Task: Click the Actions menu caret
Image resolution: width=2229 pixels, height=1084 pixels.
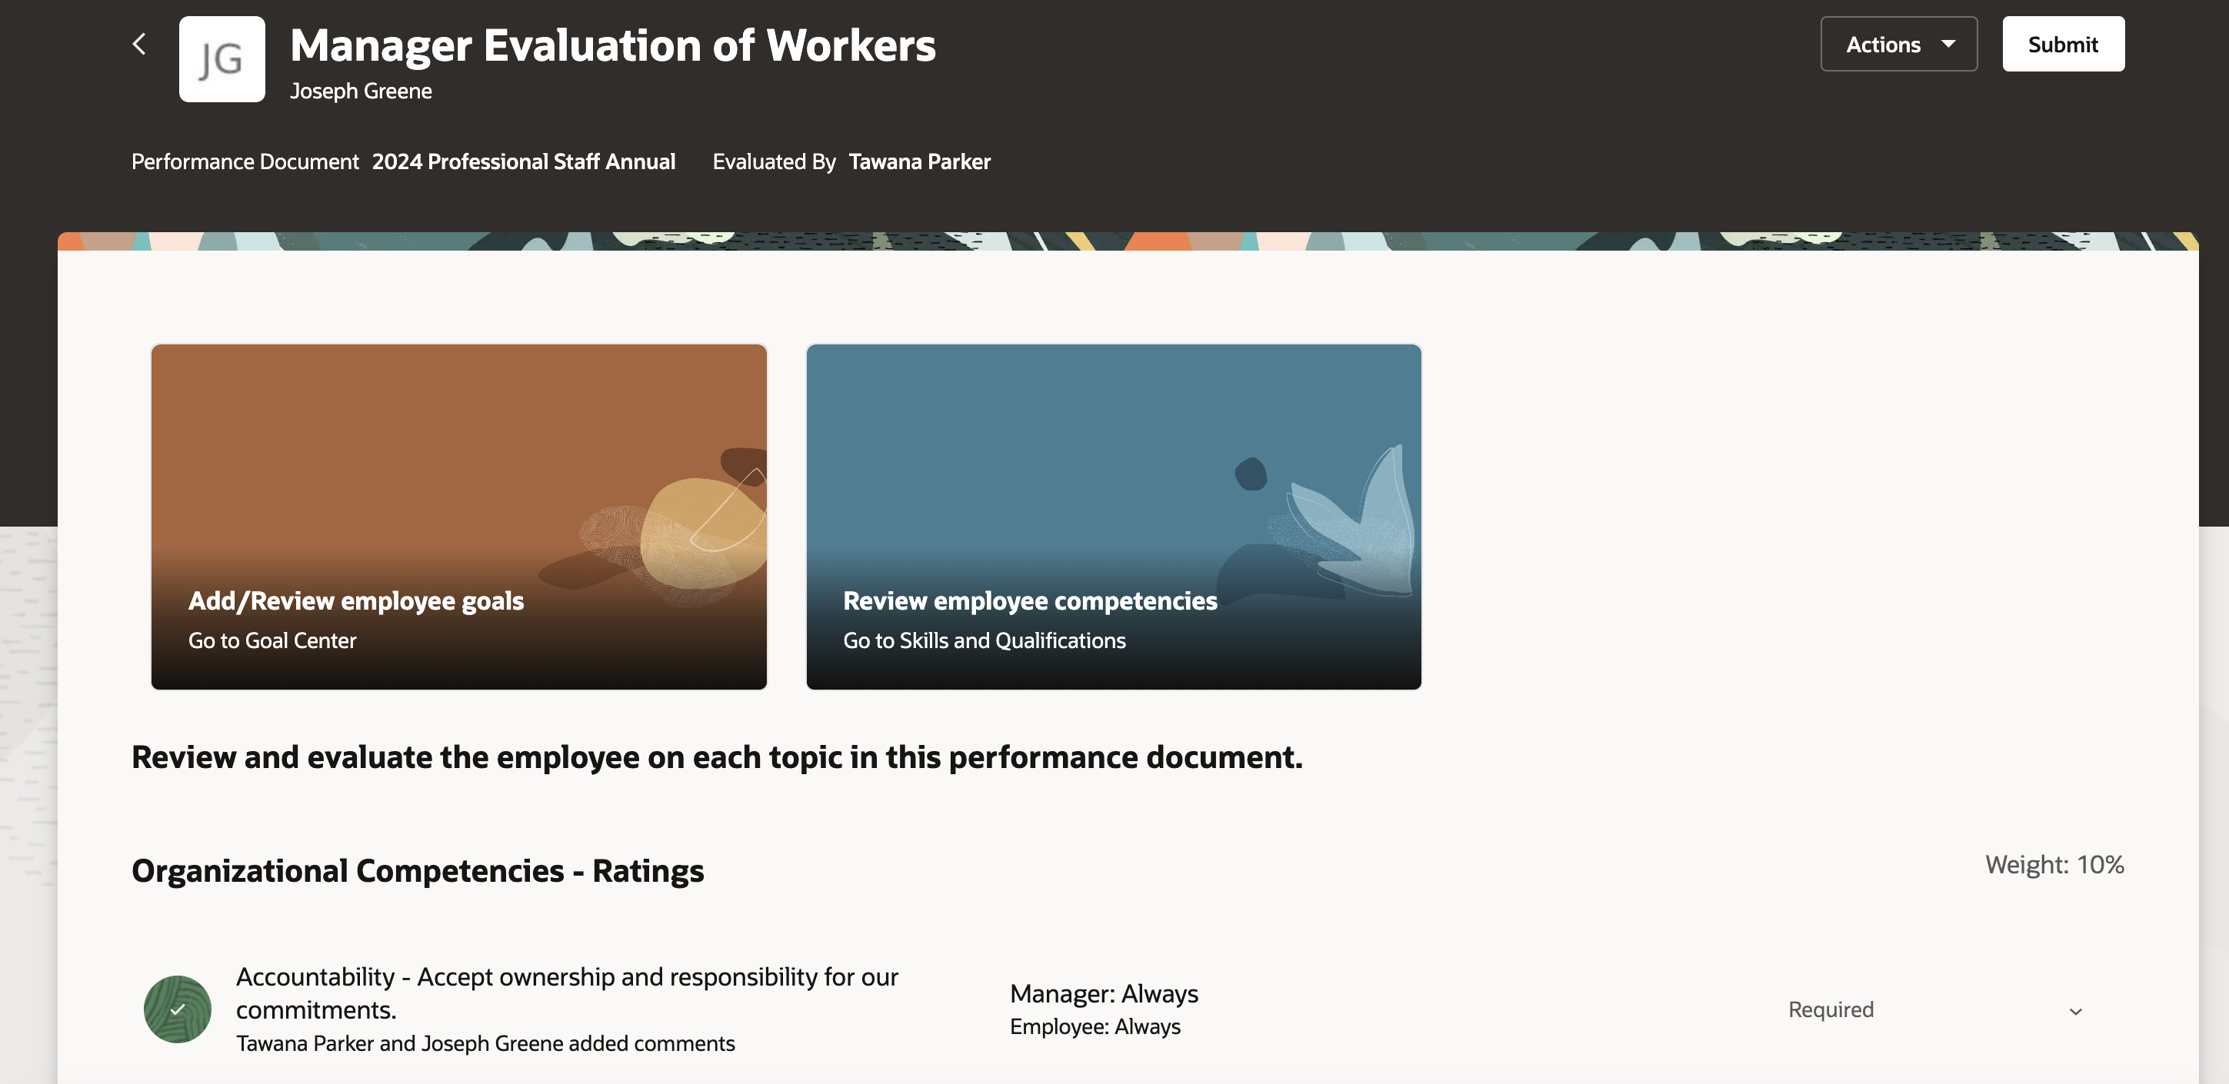Action: [x=1950, y=43]
